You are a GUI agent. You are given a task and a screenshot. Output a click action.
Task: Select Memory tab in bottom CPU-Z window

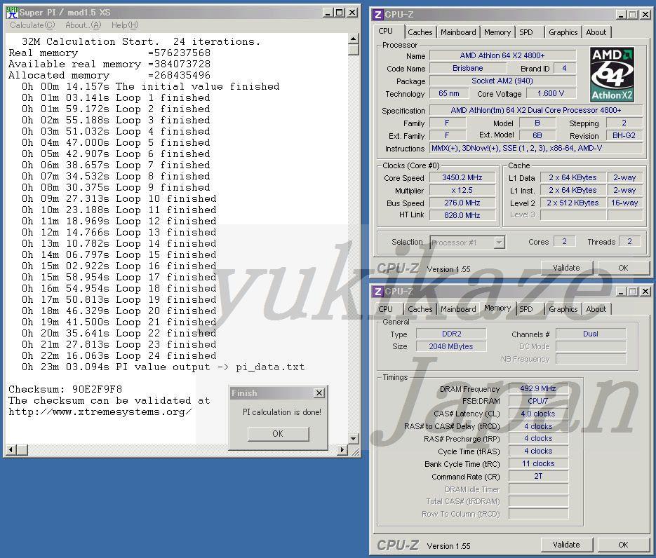pyautogui.click(x=497, y=308)
